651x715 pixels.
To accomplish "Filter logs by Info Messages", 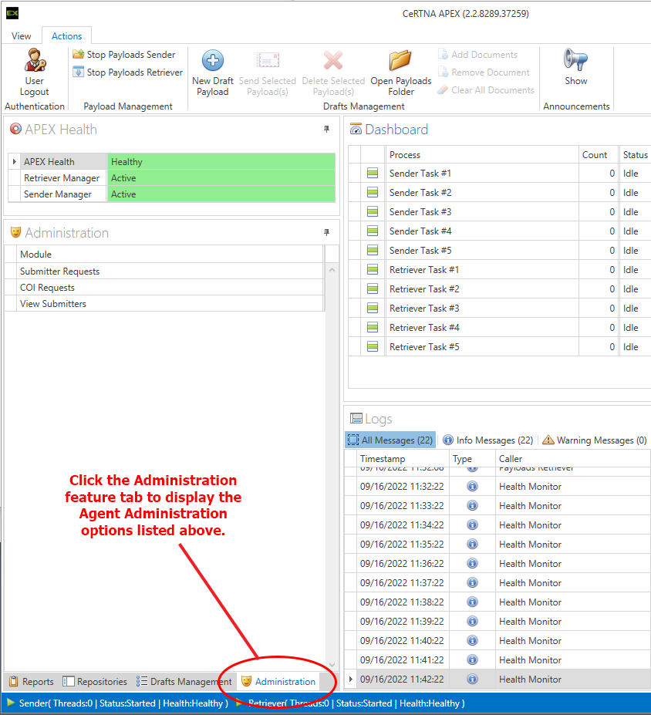I will point(487,440).
